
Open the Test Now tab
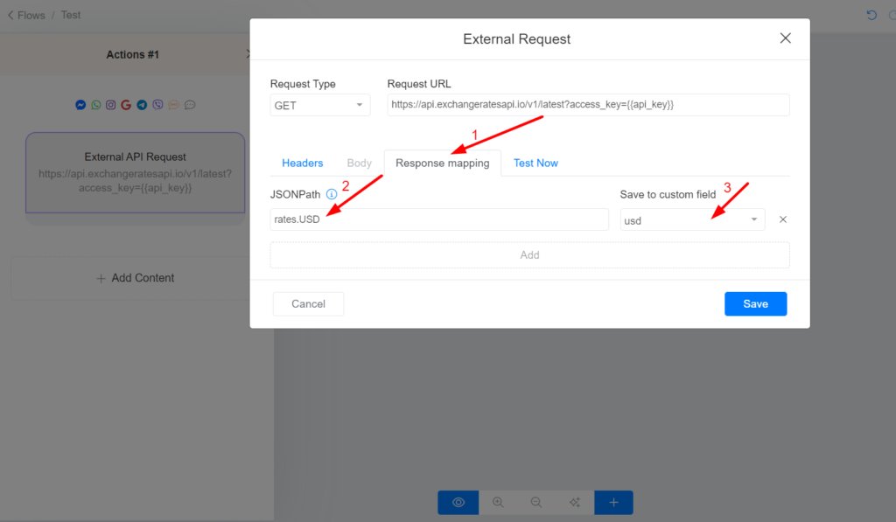(535, 164)
